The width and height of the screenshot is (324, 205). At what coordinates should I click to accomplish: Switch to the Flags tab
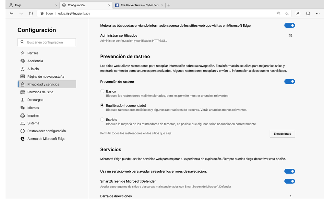(33, 5)
